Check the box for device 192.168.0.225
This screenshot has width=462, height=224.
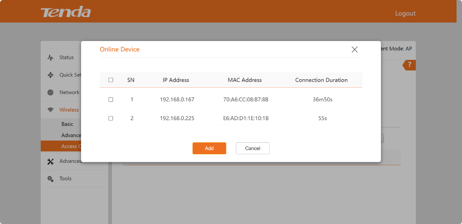(x=111, y=118)
